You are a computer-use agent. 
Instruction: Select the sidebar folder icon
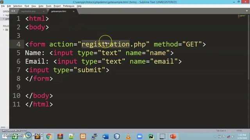(7, 30)
